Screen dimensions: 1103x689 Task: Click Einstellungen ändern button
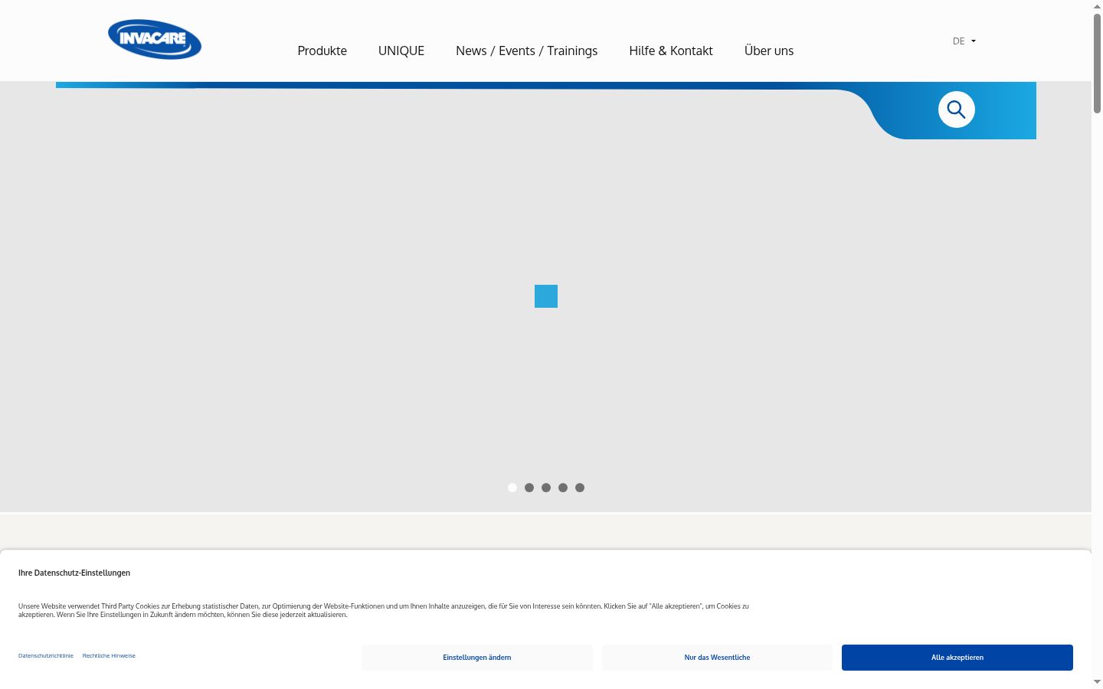tap(477, 658)
